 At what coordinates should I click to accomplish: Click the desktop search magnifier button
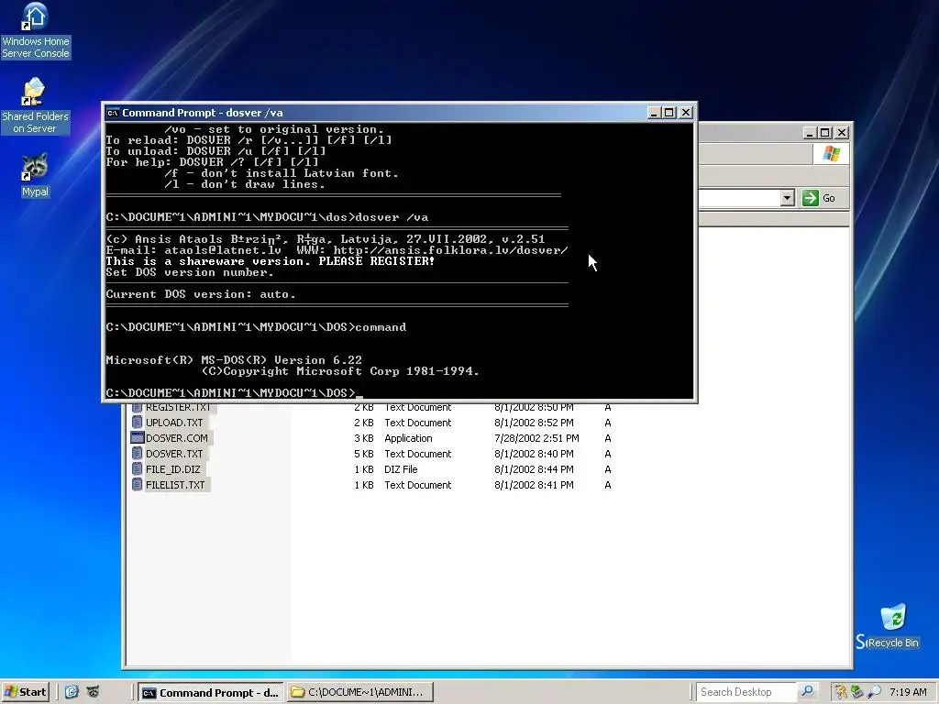807,691
